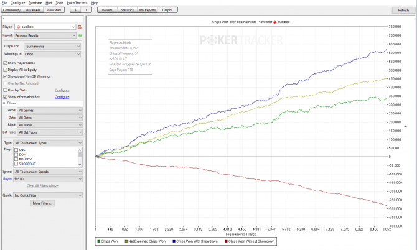The height and width of the screenshot is (250, 417).
Task: Collapse the sidebar with the small arrow
Action: 4,19
